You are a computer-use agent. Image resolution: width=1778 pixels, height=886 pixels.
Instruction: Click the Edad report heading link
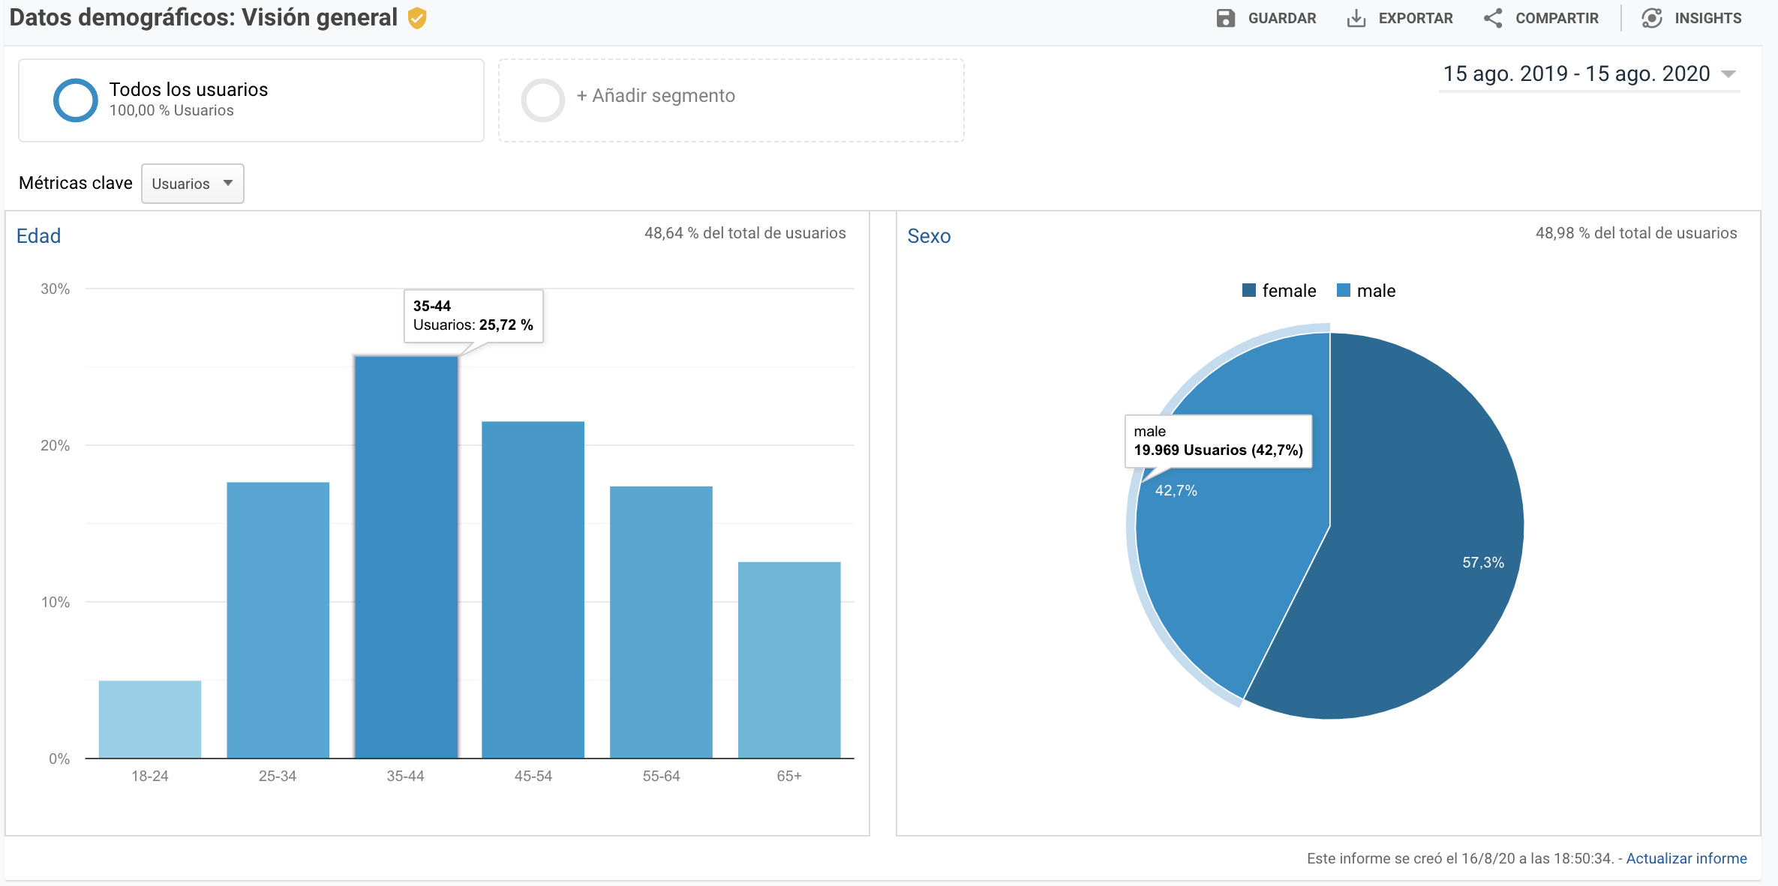tap(38, 236)
